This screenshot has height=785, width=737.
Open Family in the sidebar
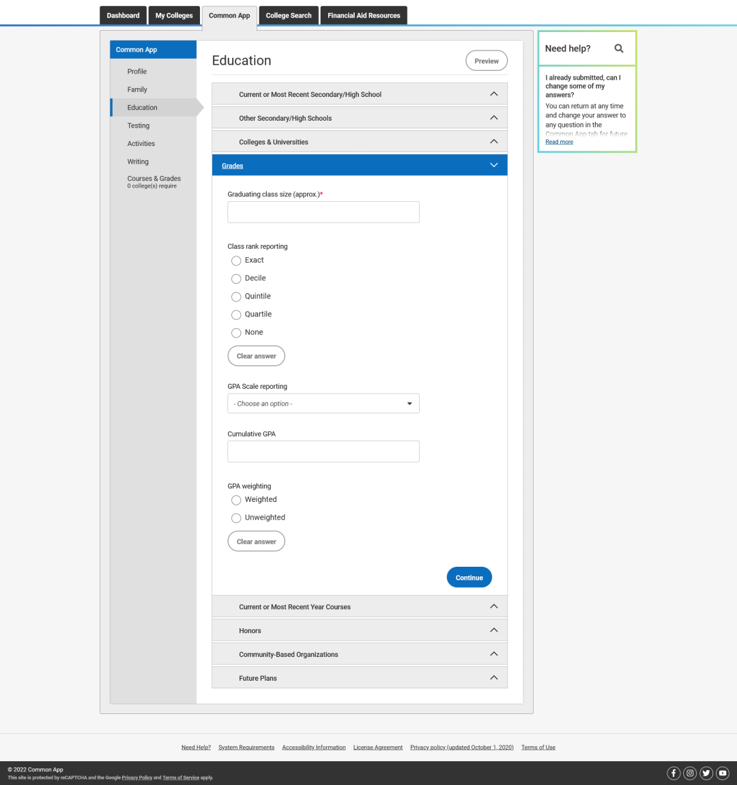136,89
